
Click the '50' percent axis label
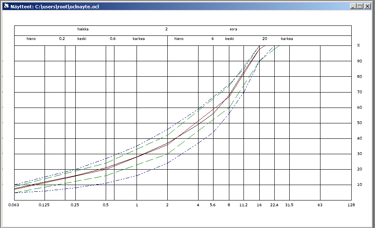pos(360,123)
